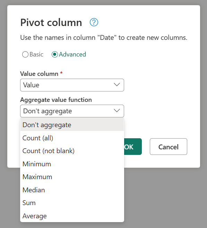Dismiss dialog with the Cancel button
The image size is (207, 228).
click(x=169, y=147)
